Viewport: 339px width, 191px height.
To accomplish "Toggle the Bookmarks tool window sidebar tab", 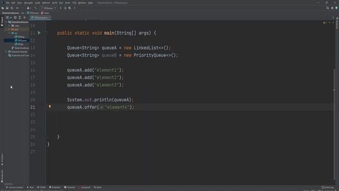I will (2, 176).
